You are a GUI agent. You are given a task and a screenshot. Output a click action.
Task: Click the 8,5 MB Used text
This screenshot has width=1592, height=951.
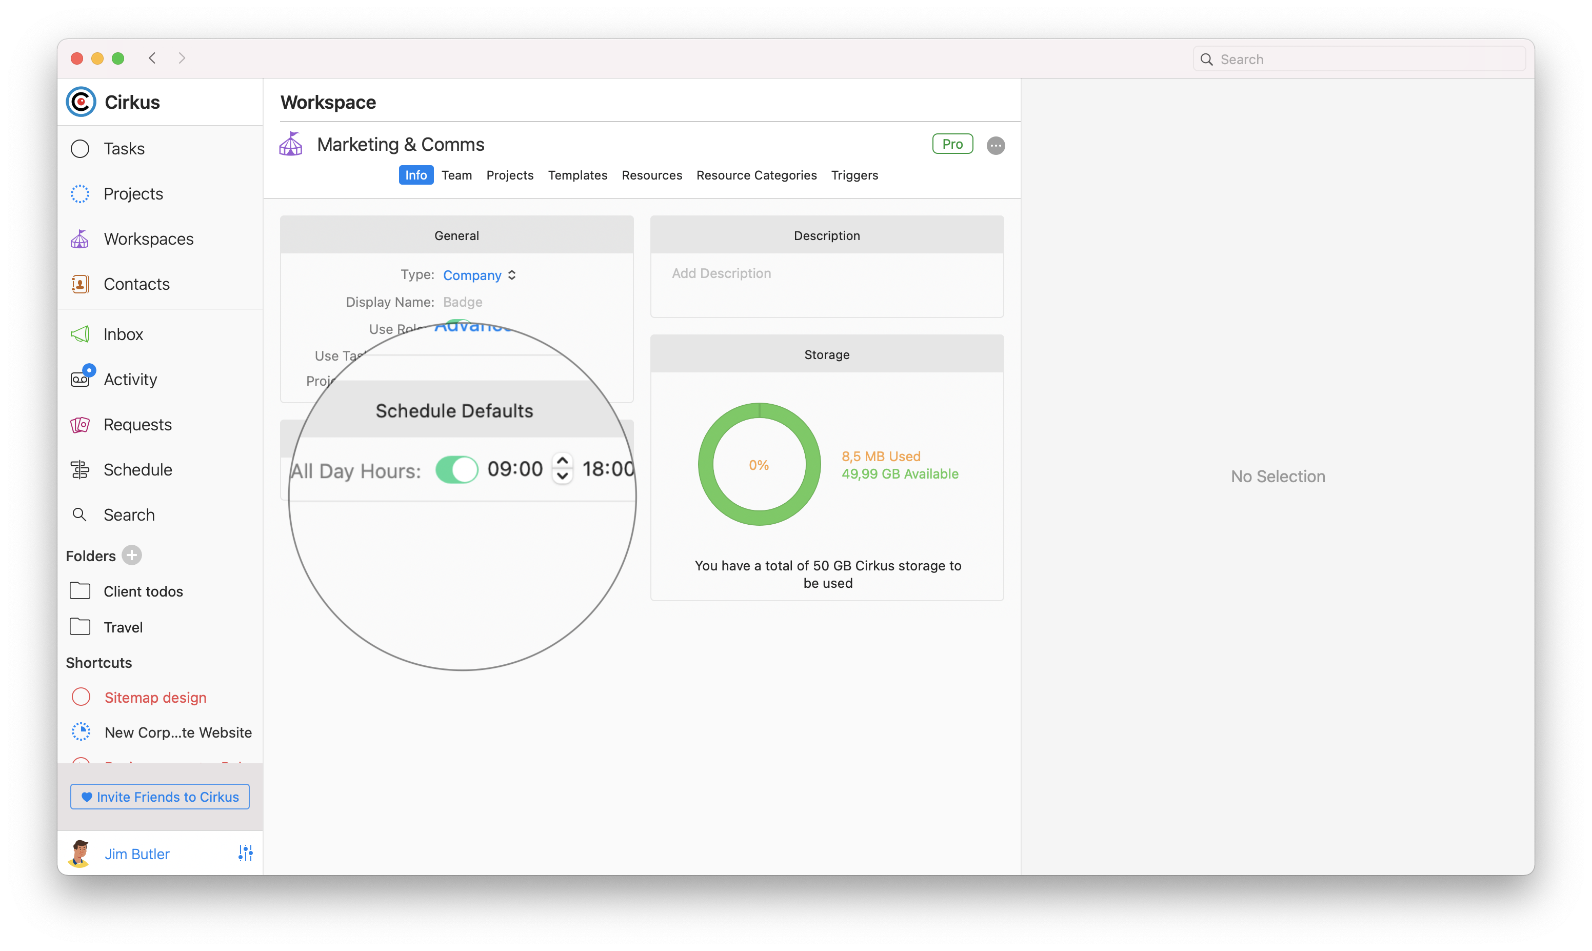pos(881,457)
